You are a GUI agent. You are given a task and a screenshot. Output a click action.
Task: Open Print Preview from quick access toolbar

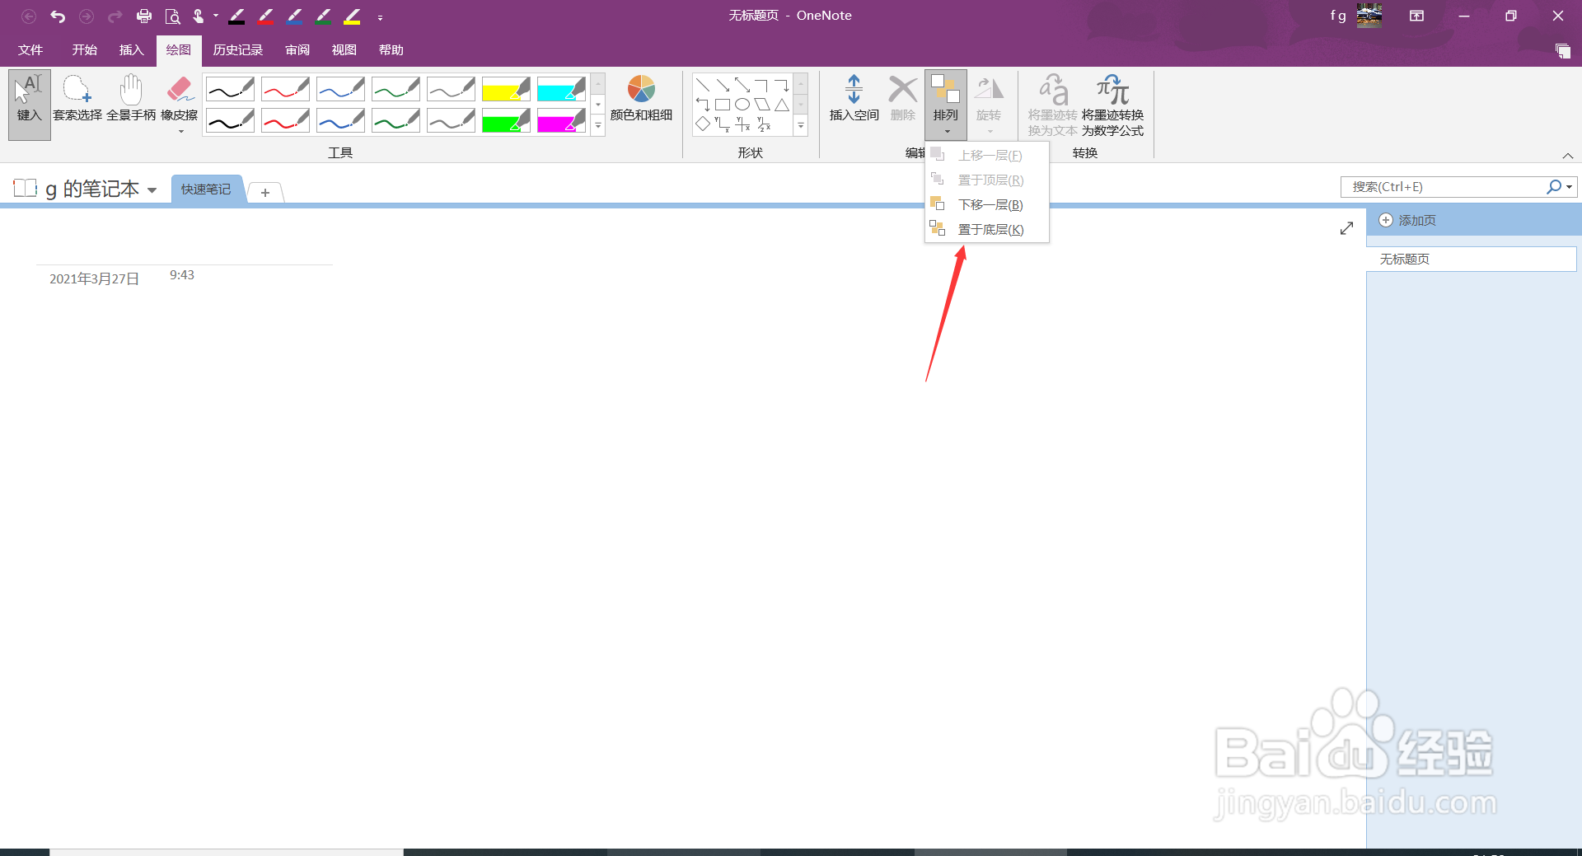pos(172,16)
